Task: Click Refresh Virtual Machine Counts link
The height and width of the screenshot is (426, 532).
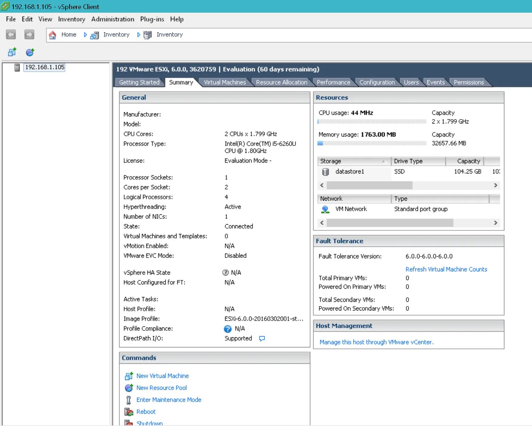Action: pyautogui.click(x=446, y=270)
